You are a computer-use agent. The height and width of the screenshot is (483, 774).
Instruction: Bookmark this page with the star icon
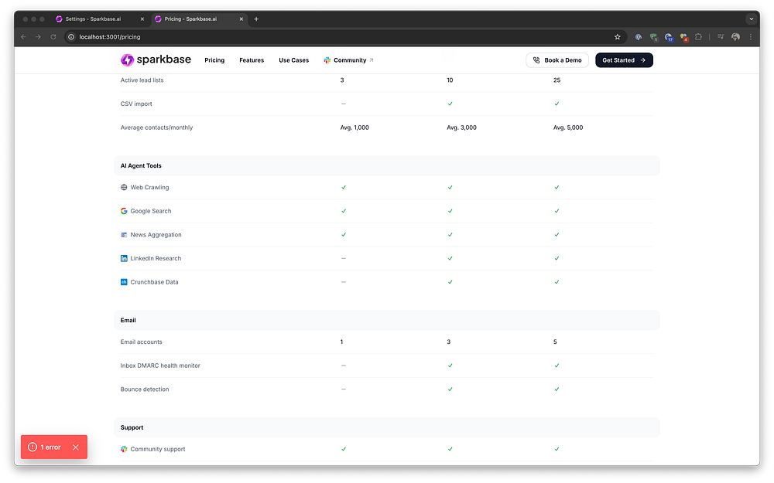click(x=617, y=37)
